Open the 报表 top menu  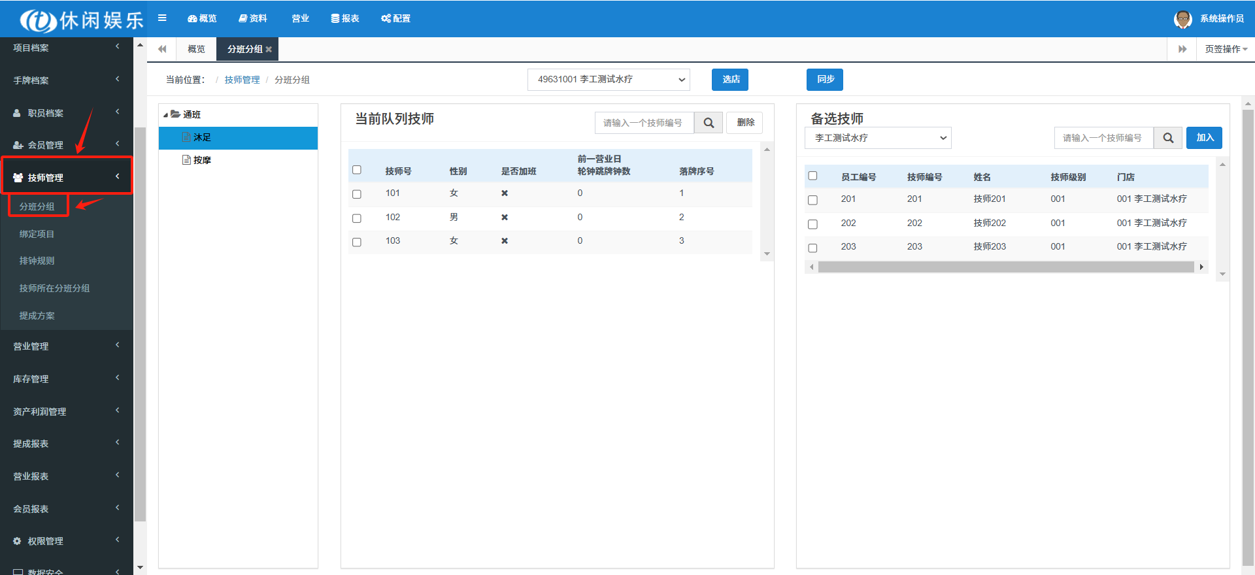point(345,18)
